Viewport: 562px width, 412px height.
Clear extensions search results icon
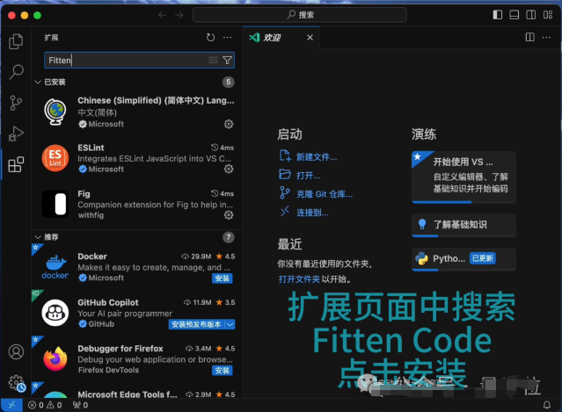pos(213,60)
